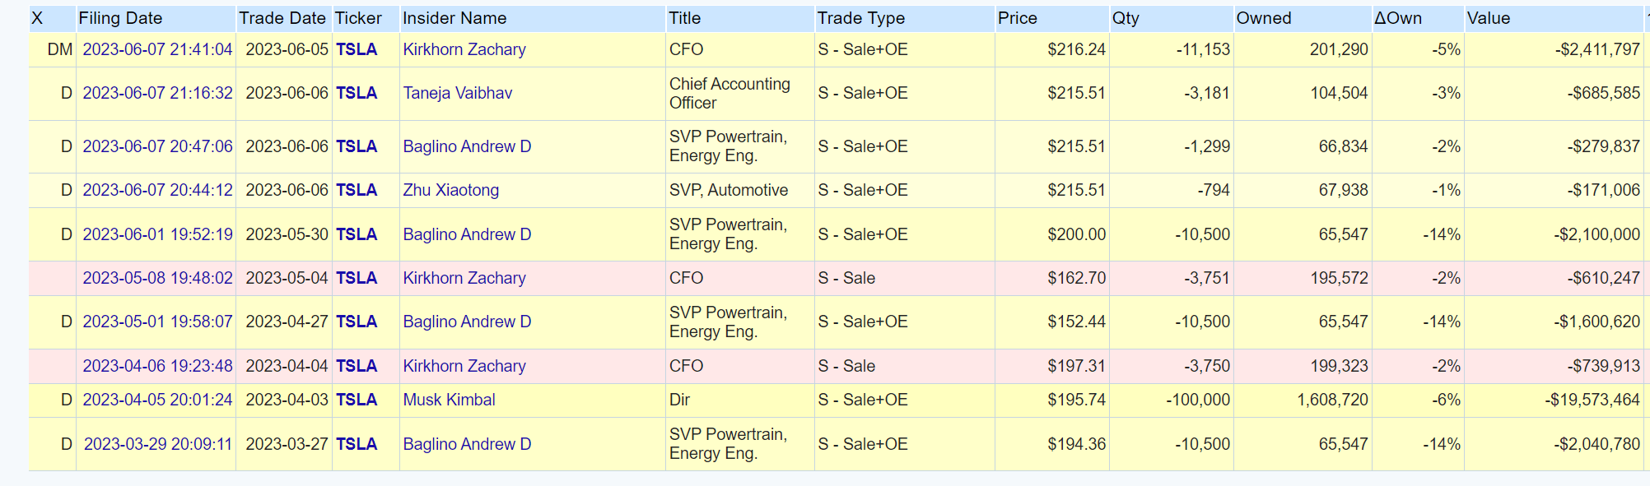Image resolution: width=1650 pixels, height=486 pixels.
Task: Sort by the Price column header
Action: click(x=1018, y=18)
